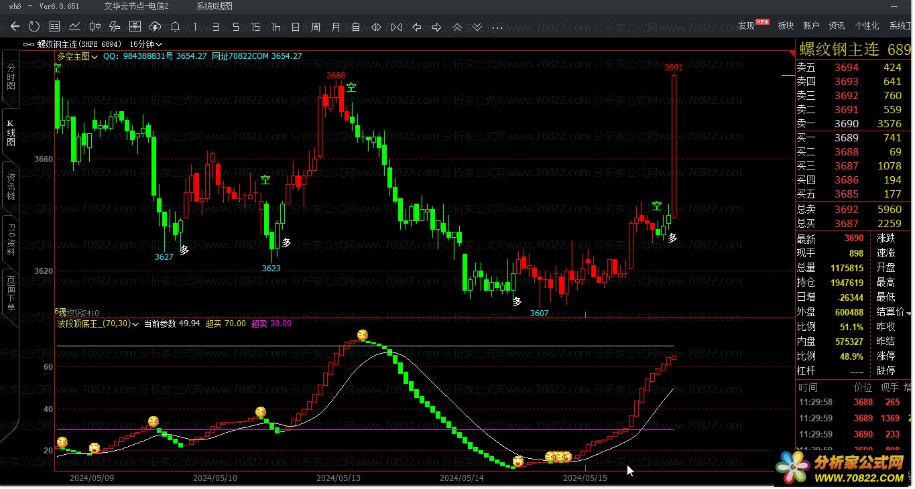Expand the 多空主图 indicator dropdown
Image resolution: width=915 pixels, height=489 pixels.
[x=78, y=56]
